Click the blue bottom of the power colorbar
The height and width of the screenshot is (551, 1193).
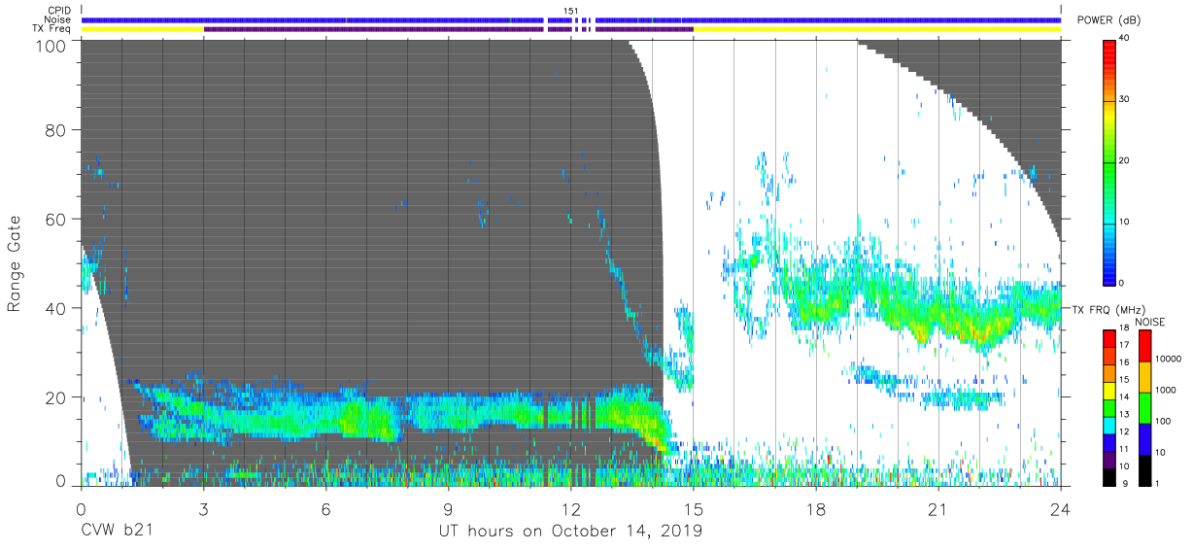click(1109, 267)
